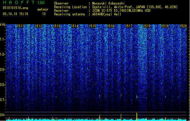The image size is (190, 121).
Task: Click the 1511 time label
Action: pos(20,26)
